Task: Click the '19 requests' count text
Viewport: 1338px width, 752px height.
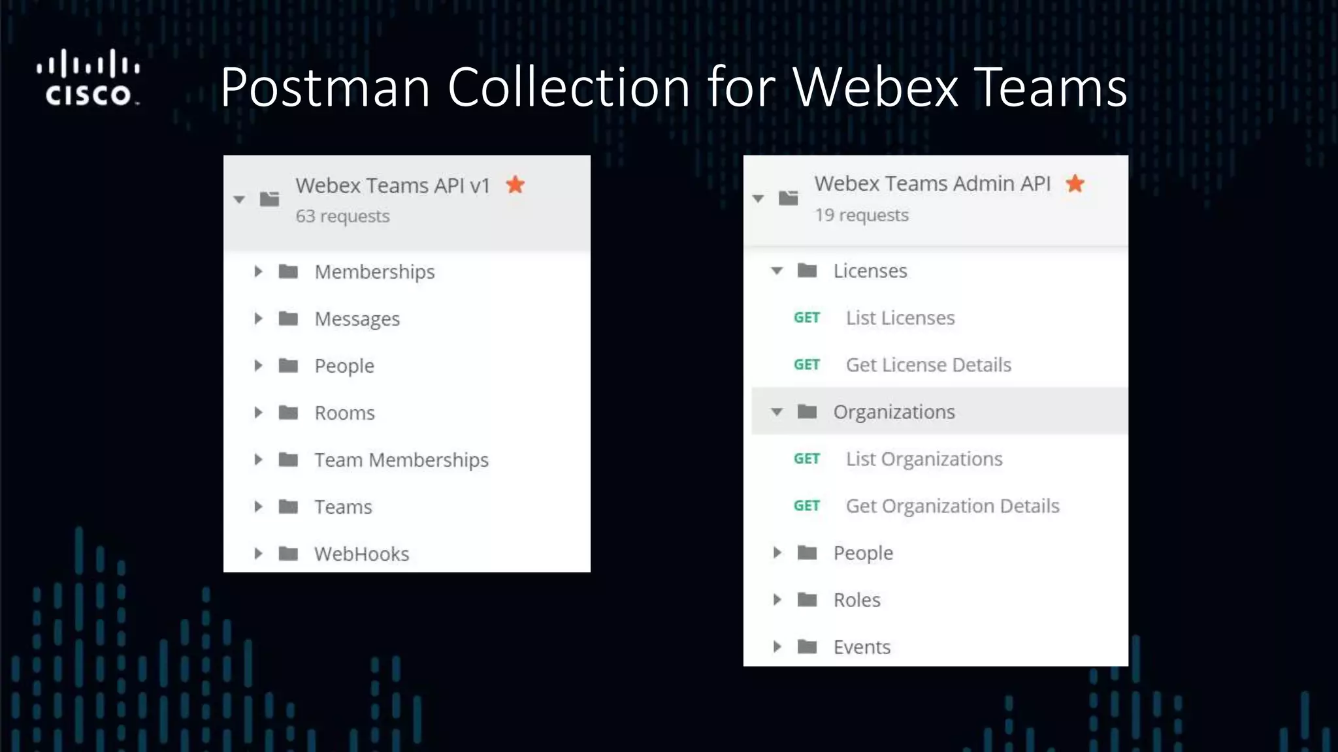Action: 861,215
